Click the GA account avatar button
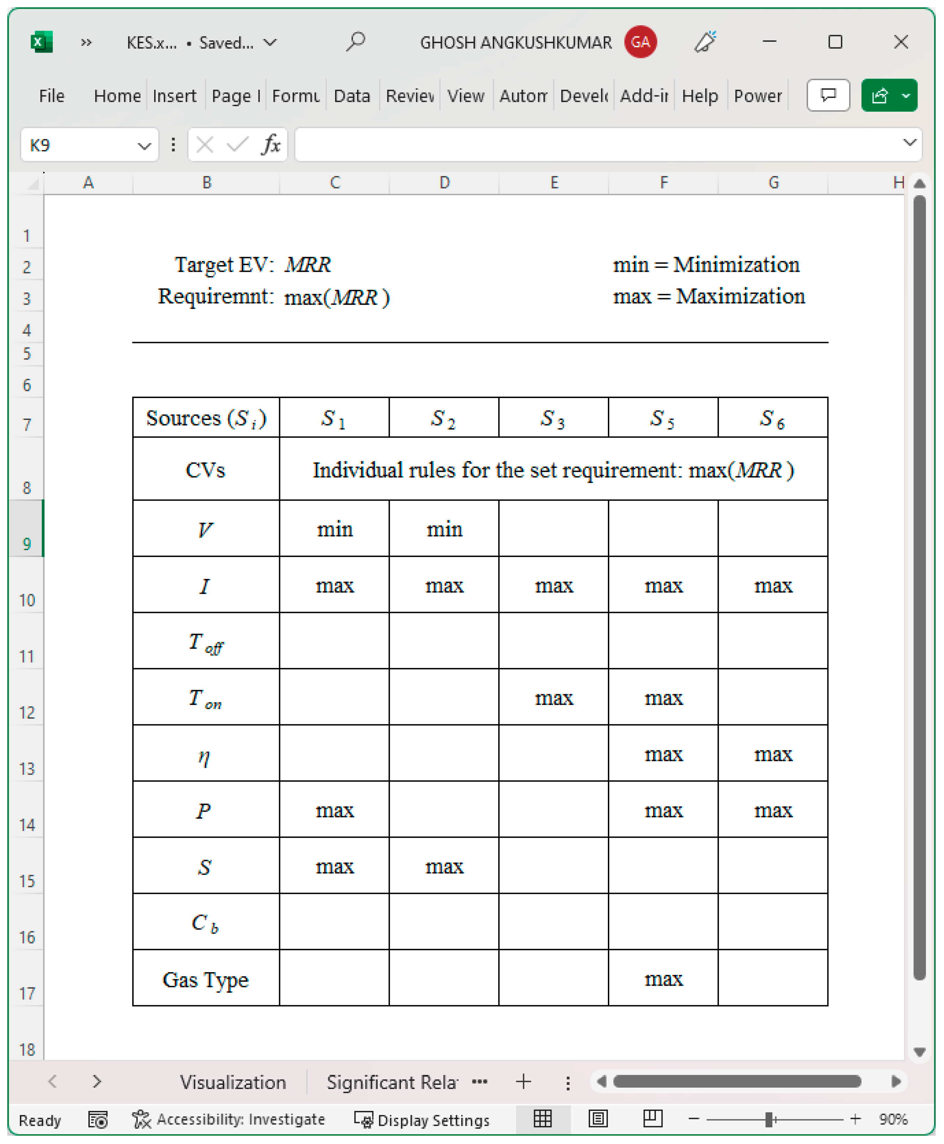 click(x=640, y=42)
